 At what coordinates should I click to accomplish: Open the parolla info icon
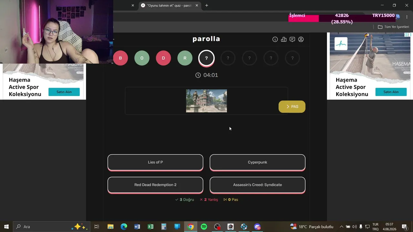tap(275, 39)
